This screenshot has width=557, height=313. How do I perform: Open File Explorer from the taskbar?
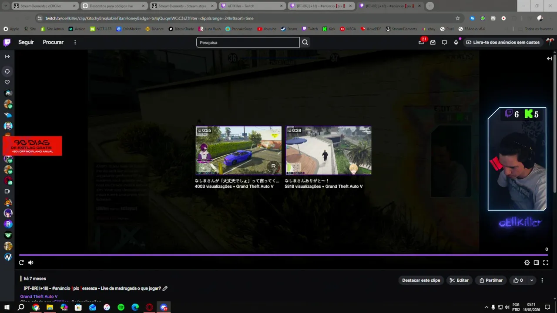50,307
